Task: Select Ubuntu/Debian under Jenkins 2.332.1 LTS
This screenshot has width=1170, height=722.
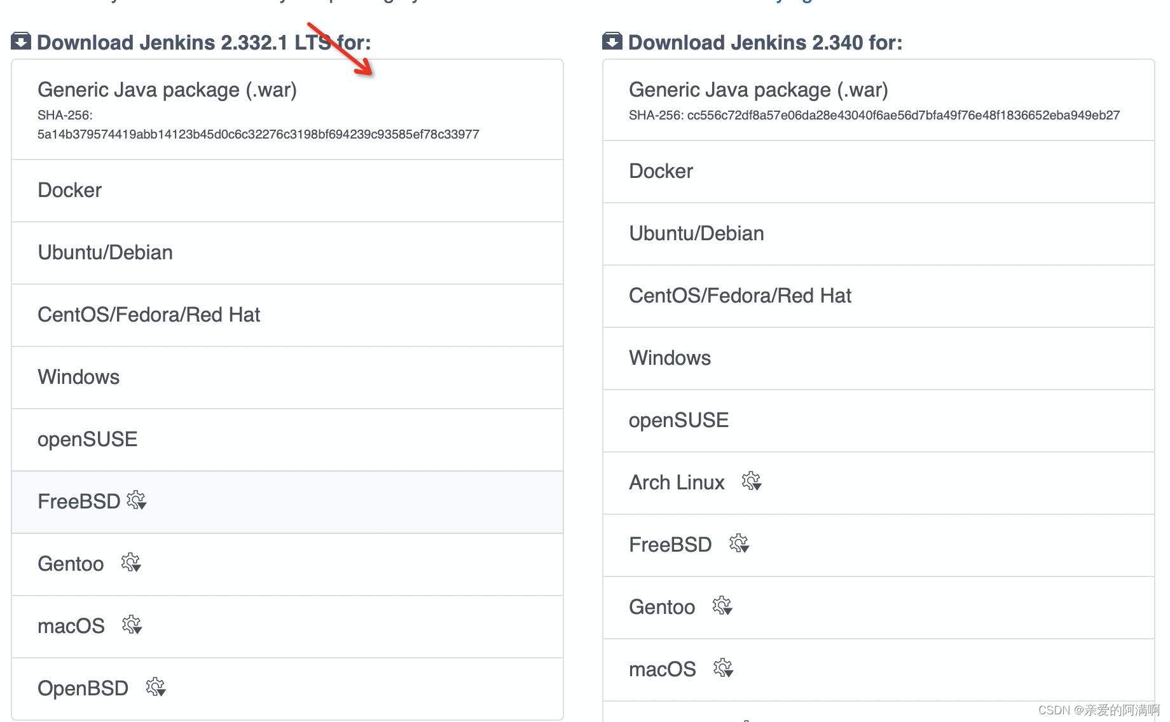Action: pos(287,253)
